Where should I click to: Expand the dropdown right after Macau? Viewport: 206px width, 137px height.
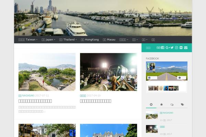tap(124, 40)
